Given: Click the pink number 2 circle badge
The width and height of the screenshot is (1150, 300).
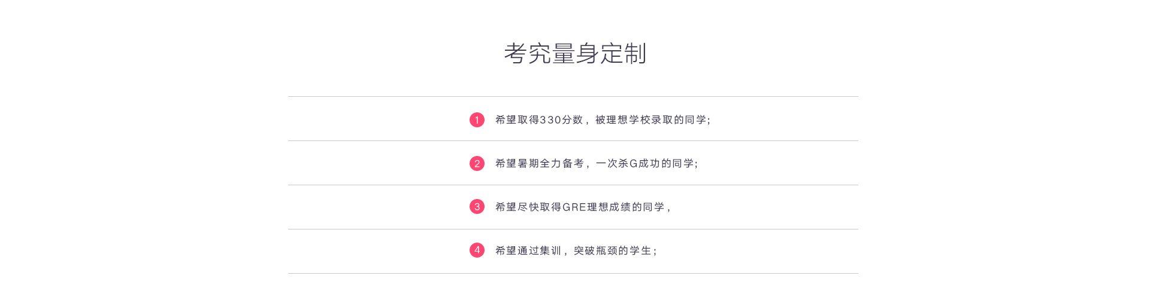Looking at the screenshot, I should coord(477,164).
